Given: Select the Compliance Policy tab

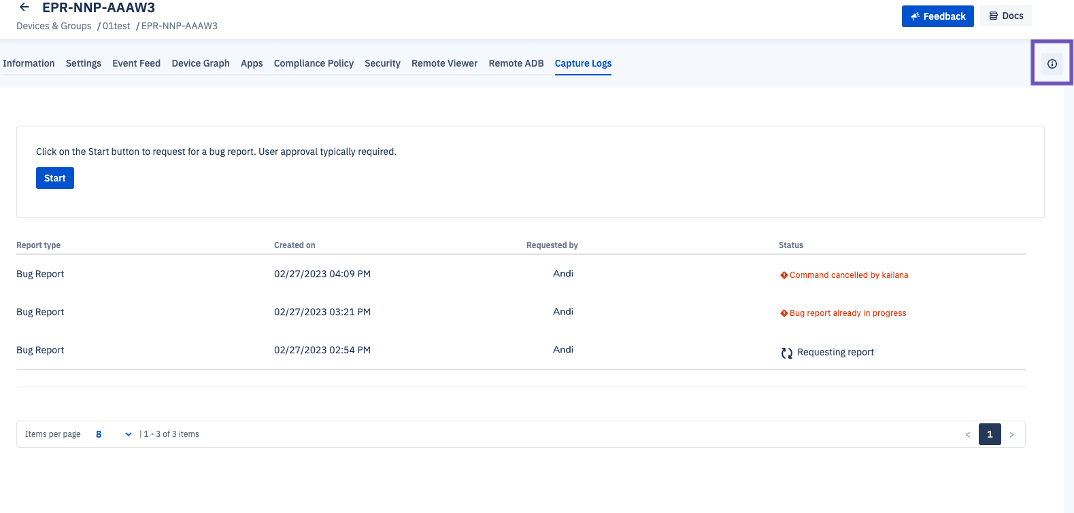Looking at the screenshot, I should tap(314, 63).
